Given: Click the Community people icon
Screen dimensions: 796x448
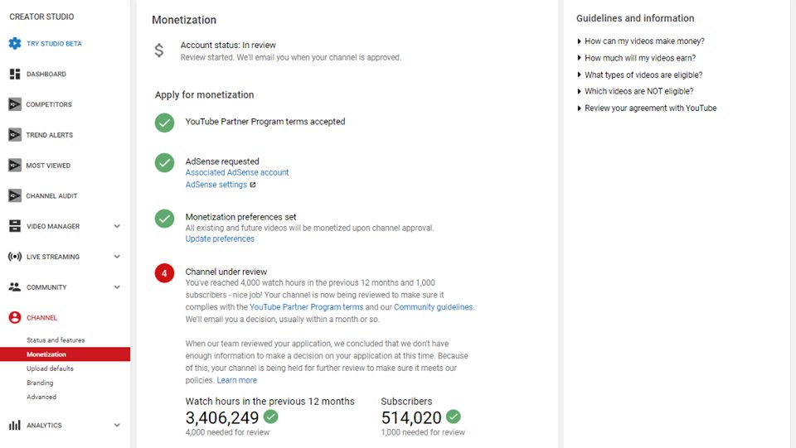Looking at the screenshot, I should [15, 287].
